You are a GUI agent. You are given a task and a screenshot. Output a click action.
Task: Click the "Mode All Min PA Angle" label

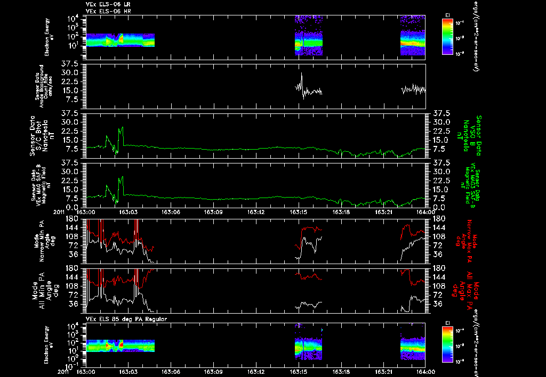pos(45,290)
